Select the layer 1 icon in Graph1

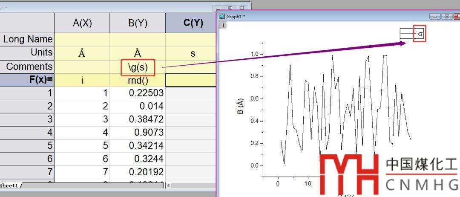pyautogui.click(x=222, y=25)
